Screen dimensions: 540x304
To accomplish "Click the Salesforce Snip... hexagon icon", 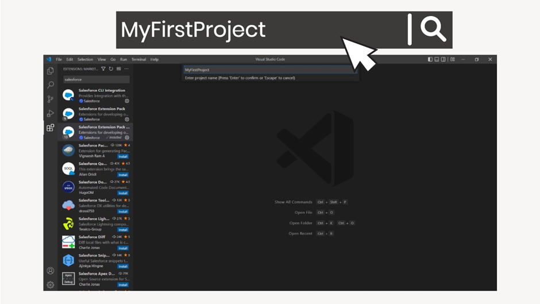I will [x=68, y=260].
